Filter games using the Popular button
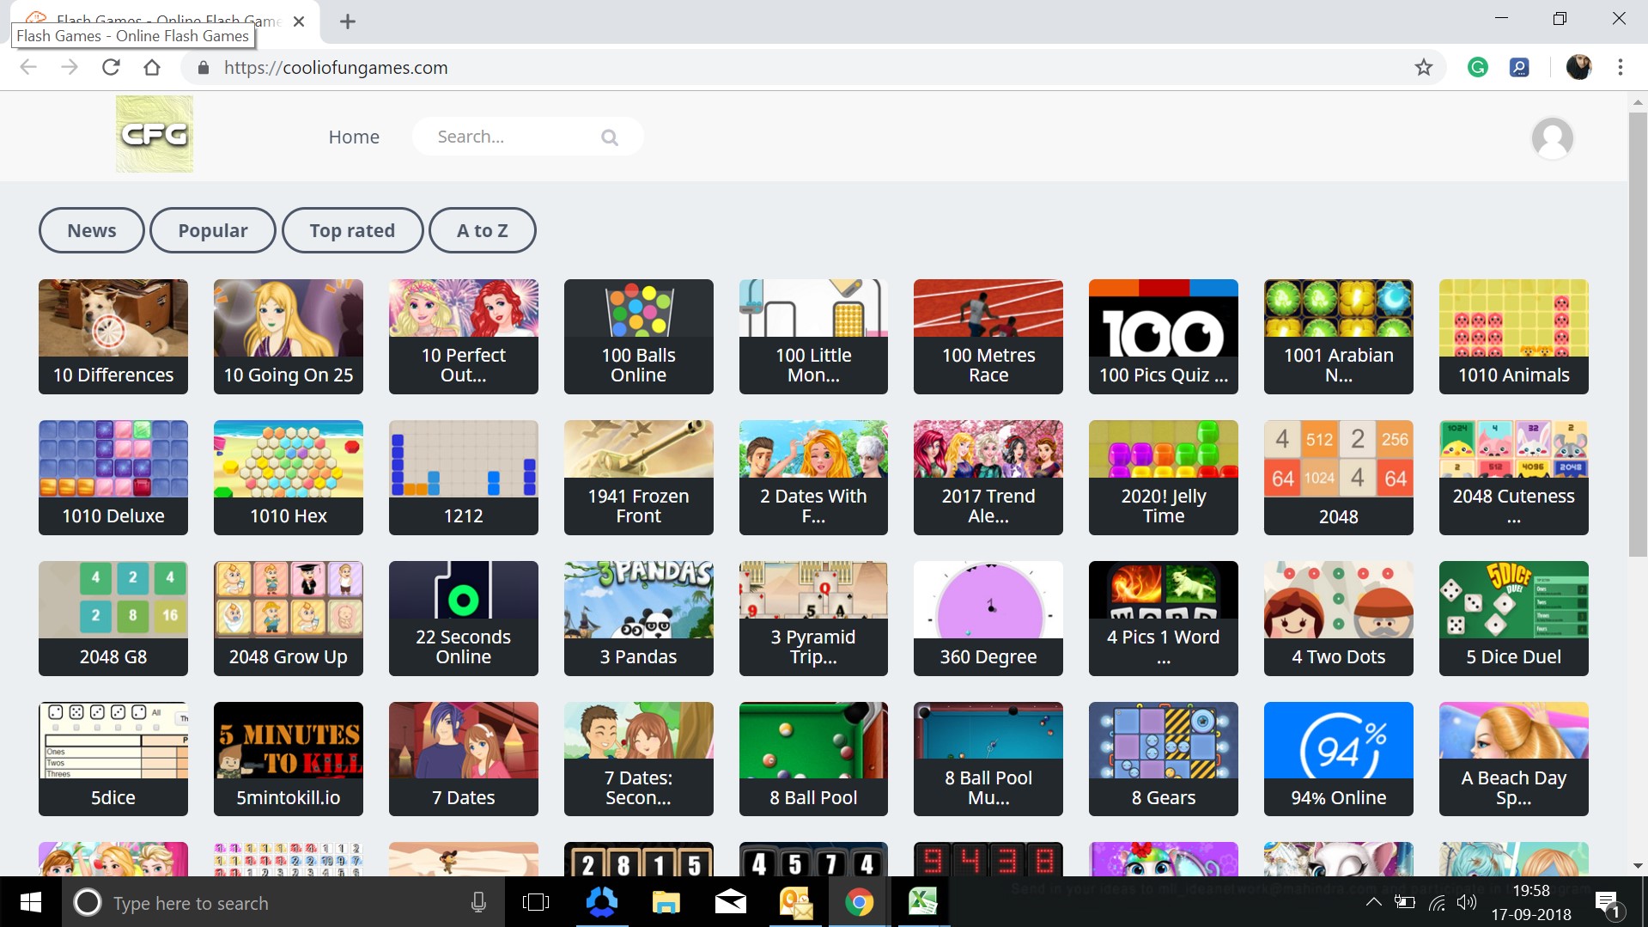This screenshot has width=1648, height=927. pyautogui.click(x=212, y=230)
